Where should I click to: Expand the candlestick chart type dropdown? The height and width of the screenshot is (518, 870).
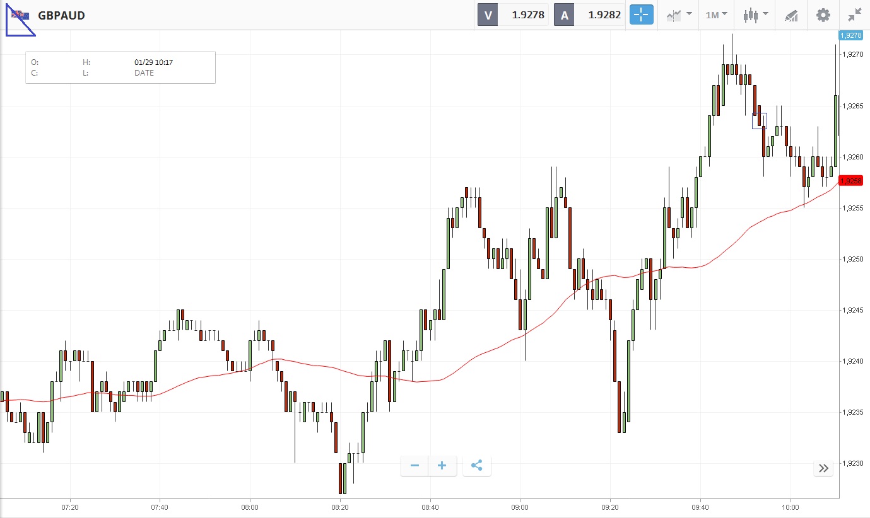[x=755, y=15]
